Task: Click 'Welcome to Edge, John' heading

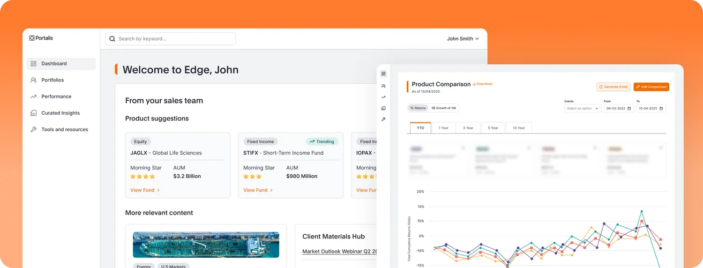Action: 181,70
